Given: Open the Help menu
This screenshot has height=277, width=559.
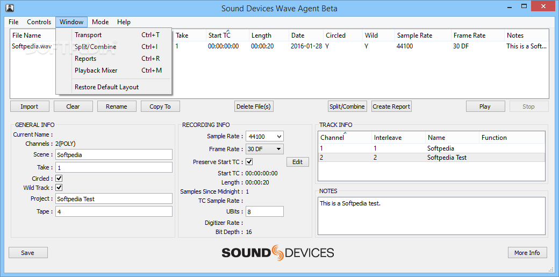Looking at the screenshot, I should [x=124, y=22].
